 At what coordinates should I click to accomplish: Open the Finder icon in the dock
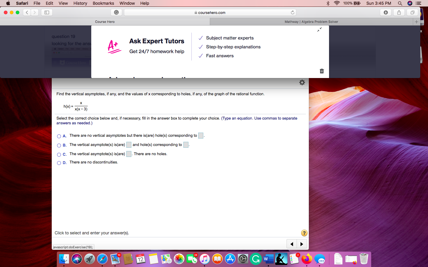point(64,259)
